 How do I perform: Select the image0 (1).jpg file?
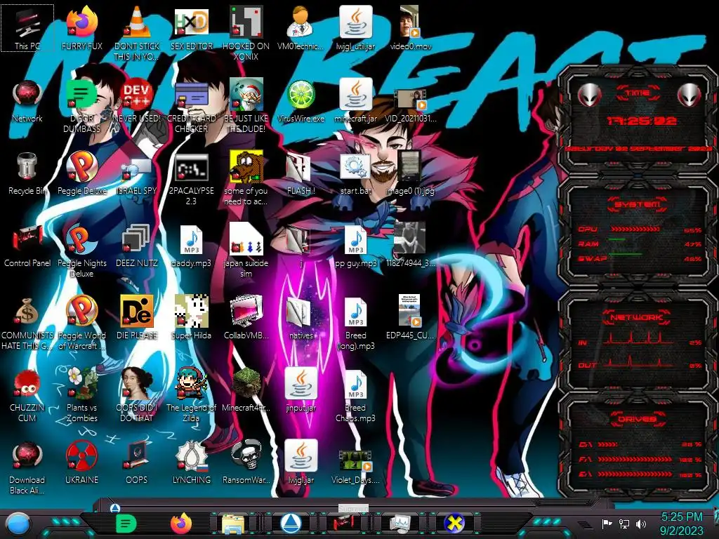pyautogui.click(x=410, y=173)
